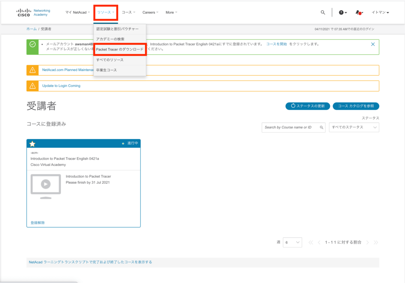Go to previous page of results
This screenshot has height=283, width=405.
coord(319,242)
